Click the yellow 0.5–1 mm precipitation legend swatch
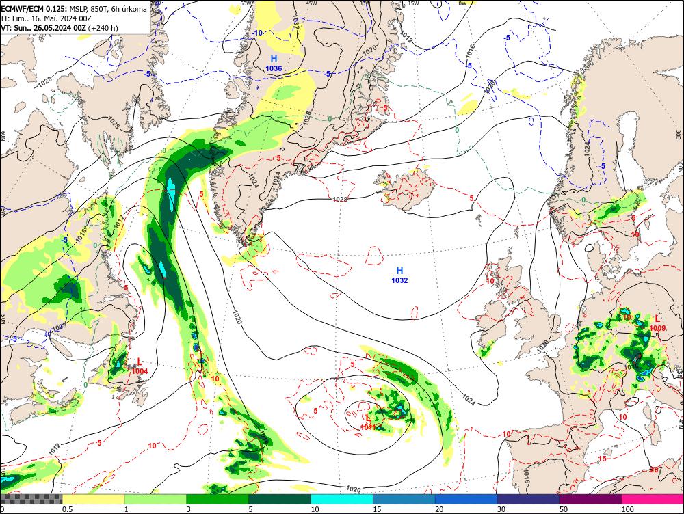 click(x=93, y=499)
